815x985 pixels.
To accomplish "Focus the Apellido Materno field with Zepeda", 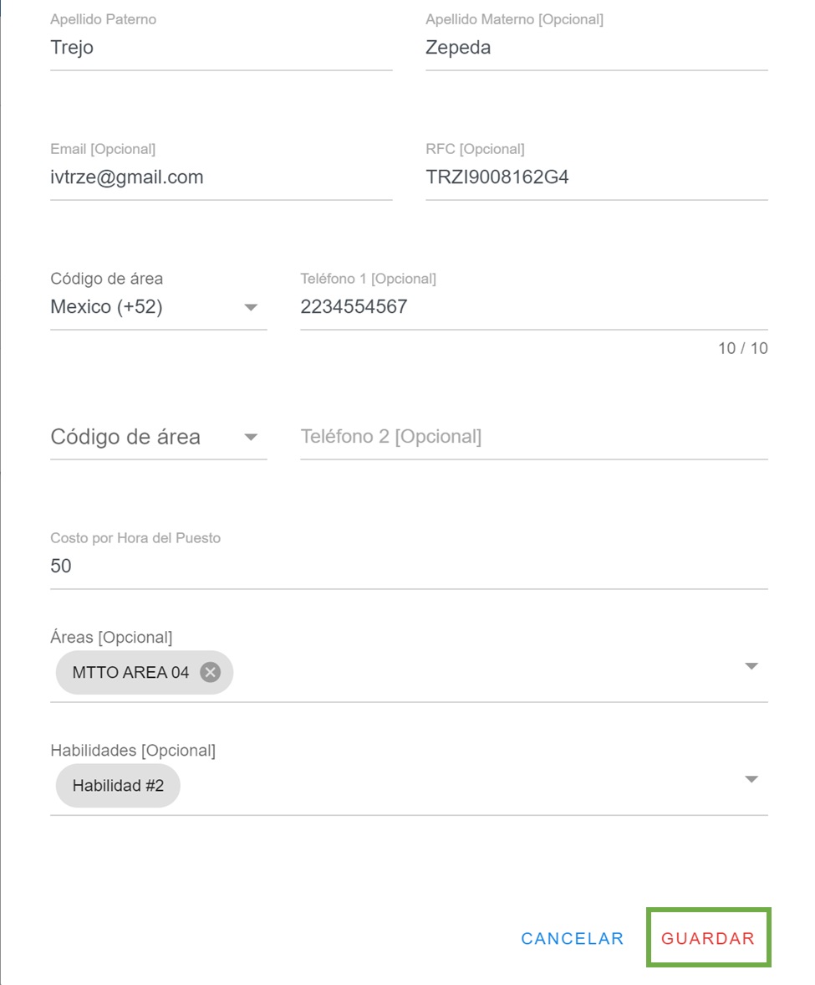I will pyautogui.click(x=595, y=48).
